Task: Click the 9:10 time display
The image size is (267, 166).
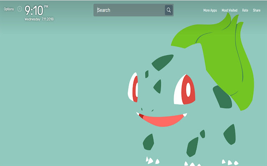Action: pos(34,10)
